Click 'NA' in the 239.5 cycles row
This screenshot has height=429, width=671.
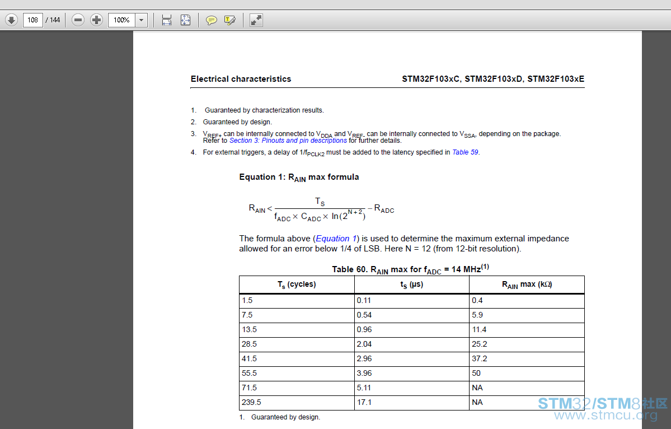527,403
